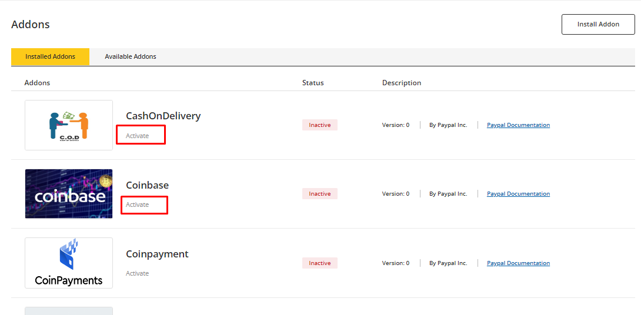This screenshot has width=641, height=315.
Task: Click the CoinPayments addon logo
Action: [x=69, y=263]
